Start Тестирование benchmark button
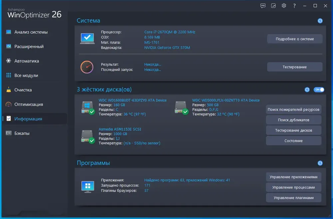 tap(295, 67)
